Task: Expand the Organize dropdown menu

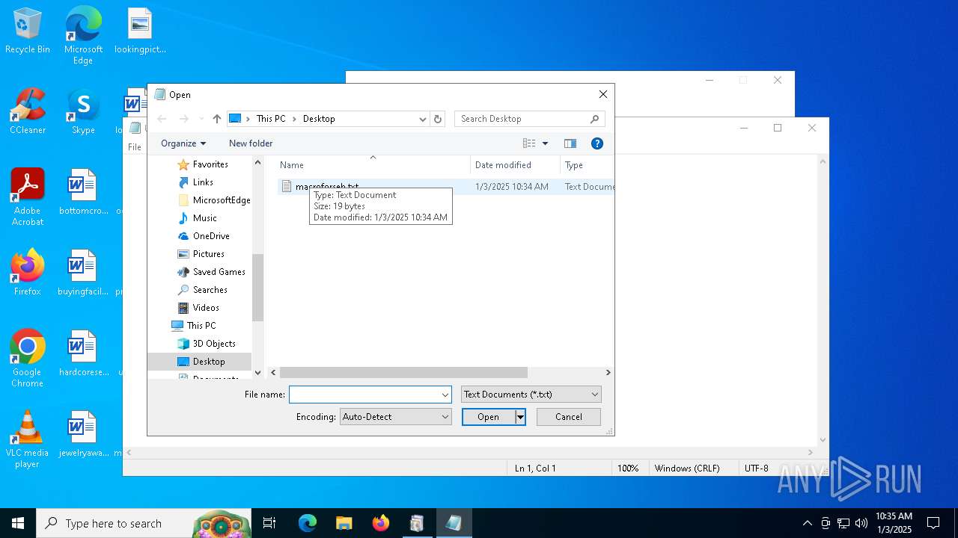Action: coord(183,143)
